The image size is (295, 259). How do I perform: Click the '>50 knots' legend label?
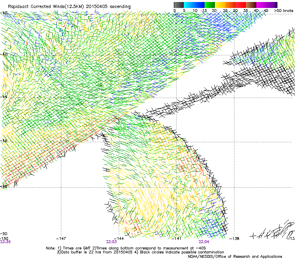[283, 10]
